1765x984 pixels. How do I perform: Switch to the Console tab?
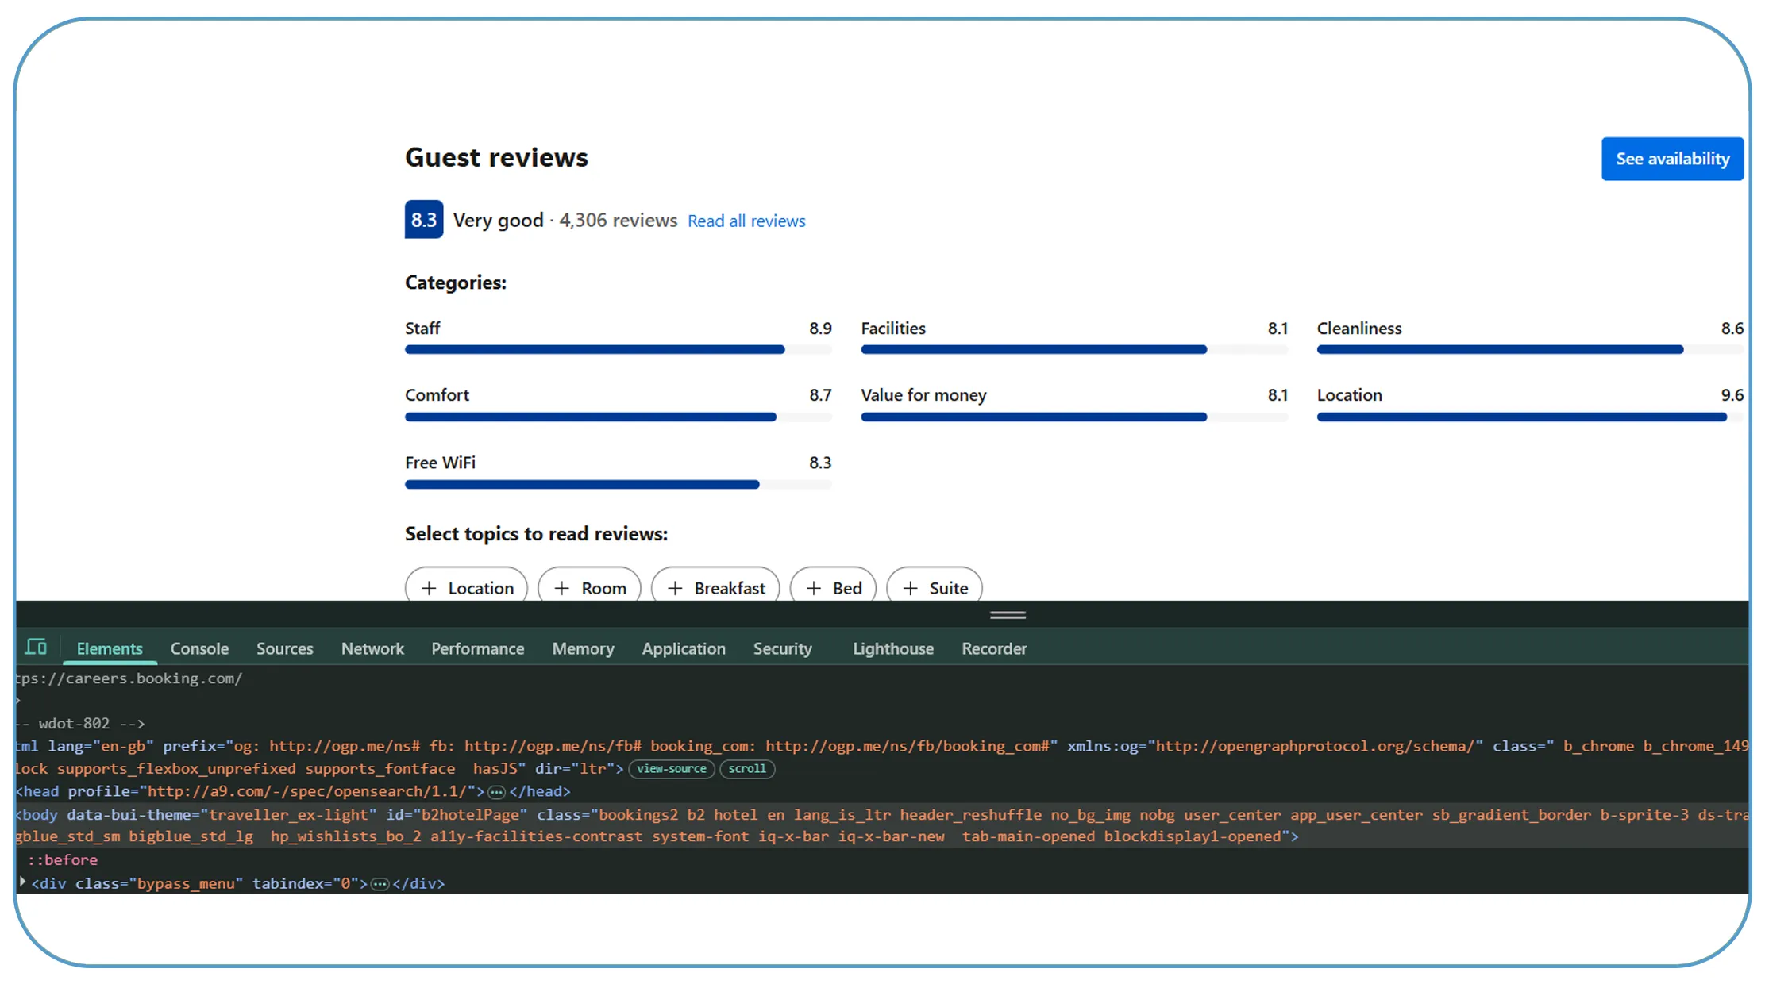click(199, 648)
